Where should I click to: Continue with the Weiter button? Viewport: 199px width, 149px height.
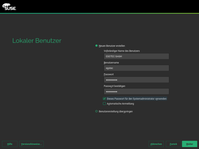(x=190, y=144)
